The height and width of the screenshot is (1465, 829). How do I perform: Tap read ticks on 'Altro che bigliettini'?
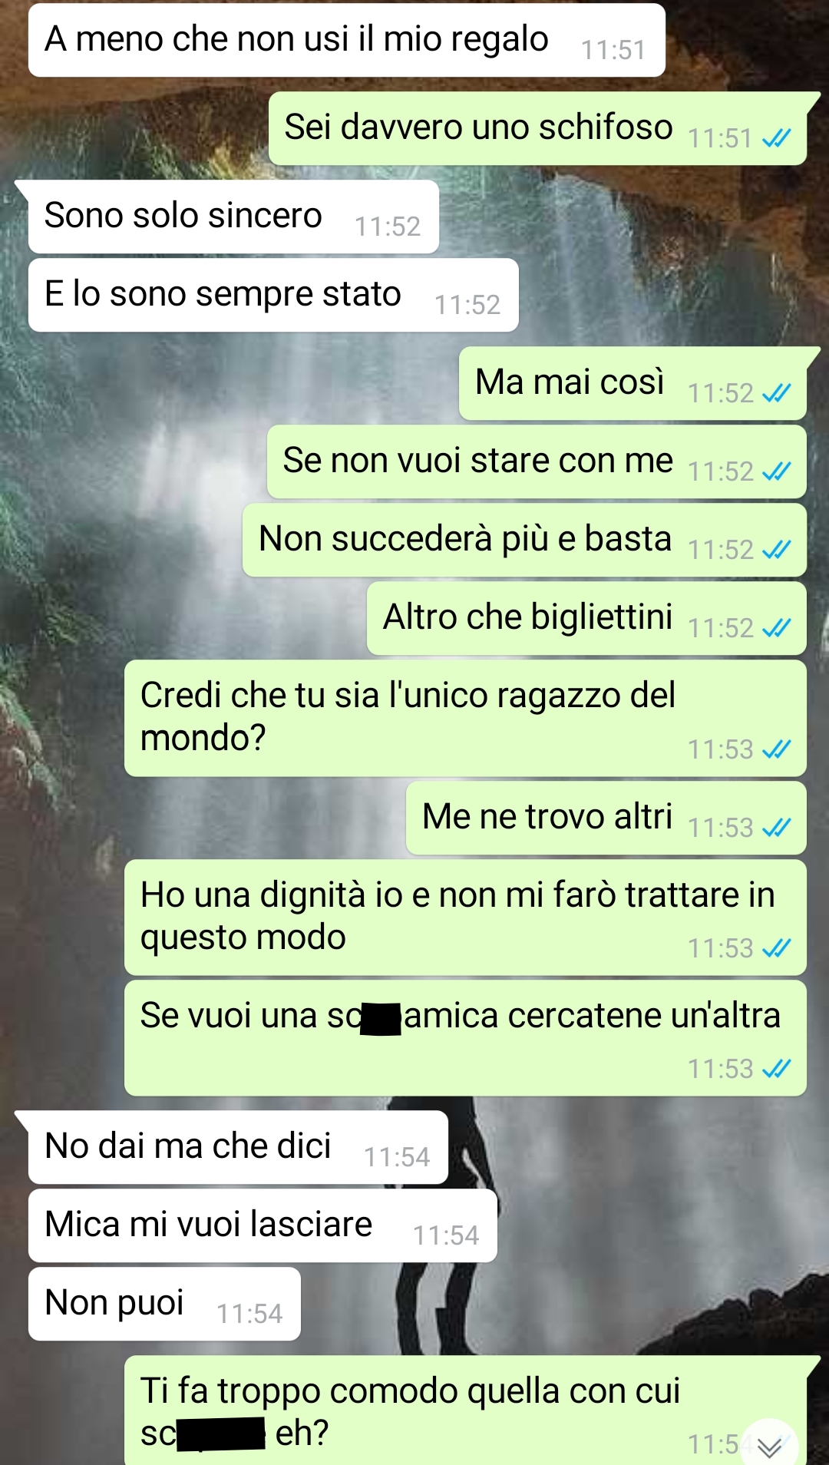(776, 628)
